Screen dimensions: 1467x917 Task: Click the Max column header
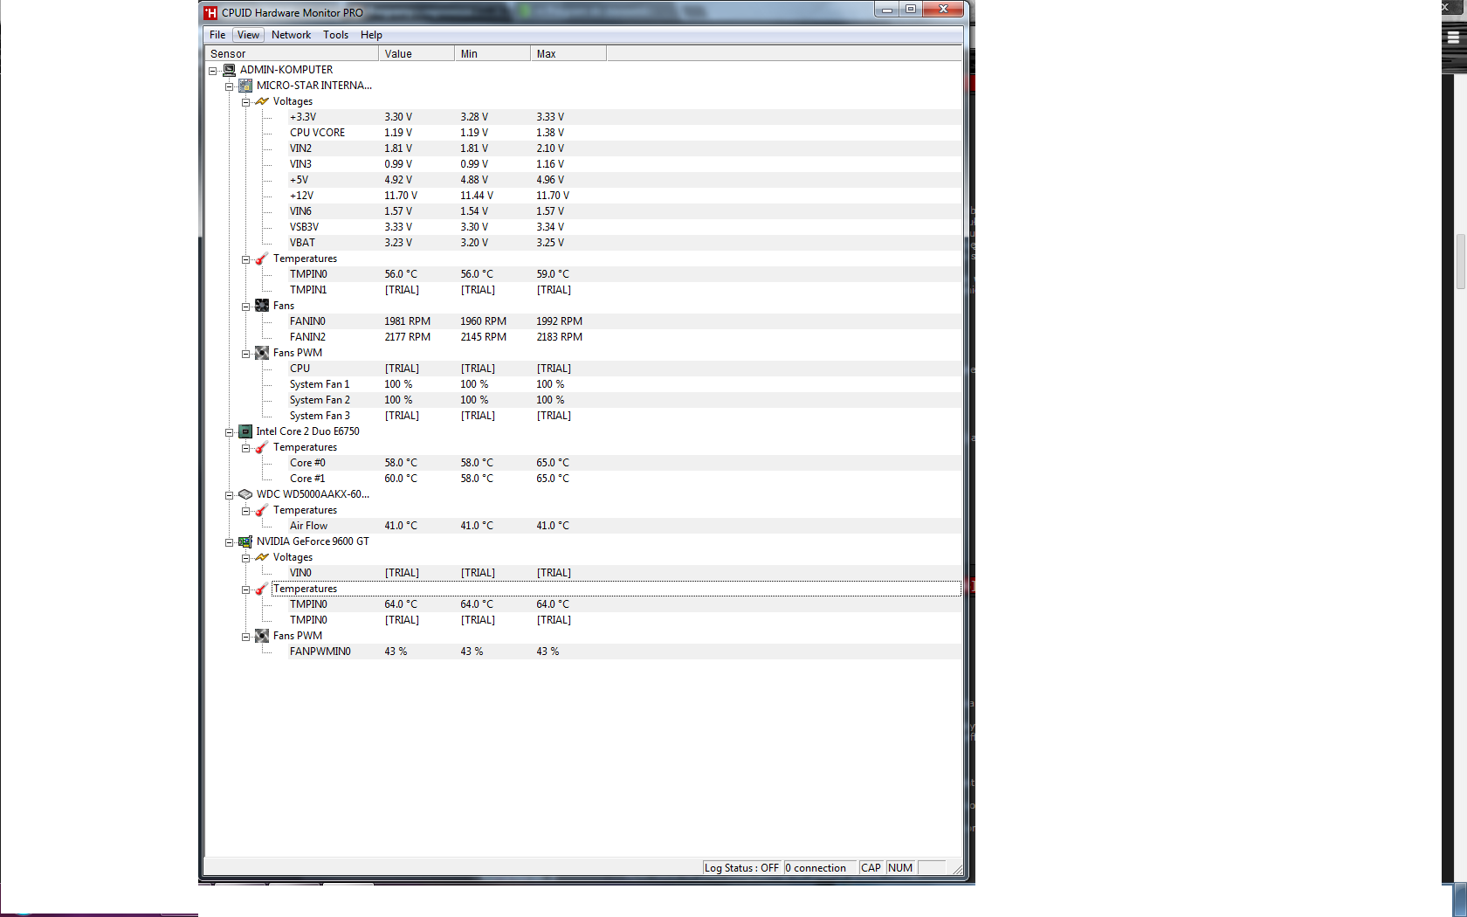(568, 53)
